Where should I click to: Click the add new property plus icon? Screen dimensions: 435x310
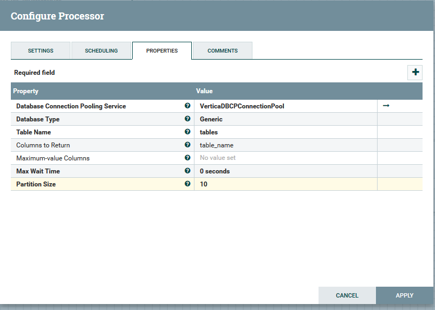click(x=415, y=72)
